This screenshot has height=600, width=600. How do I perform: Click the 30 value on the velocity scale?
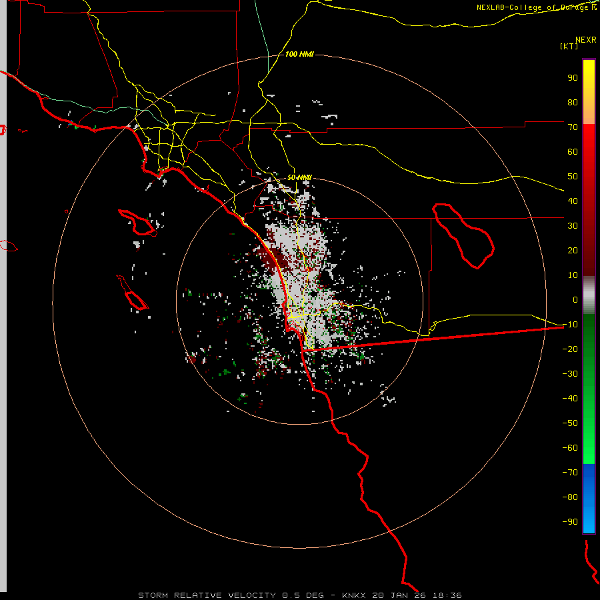point(573,226)
